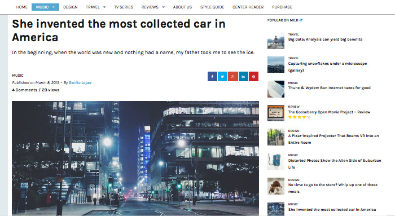Select the Review label above Gooseberry article
The image size is (395, 216).
click(294, 107)
